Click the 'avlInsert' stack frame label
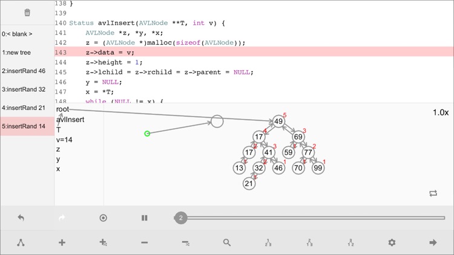Viewport: 454px width, 255px height. (x=70, y=120)
